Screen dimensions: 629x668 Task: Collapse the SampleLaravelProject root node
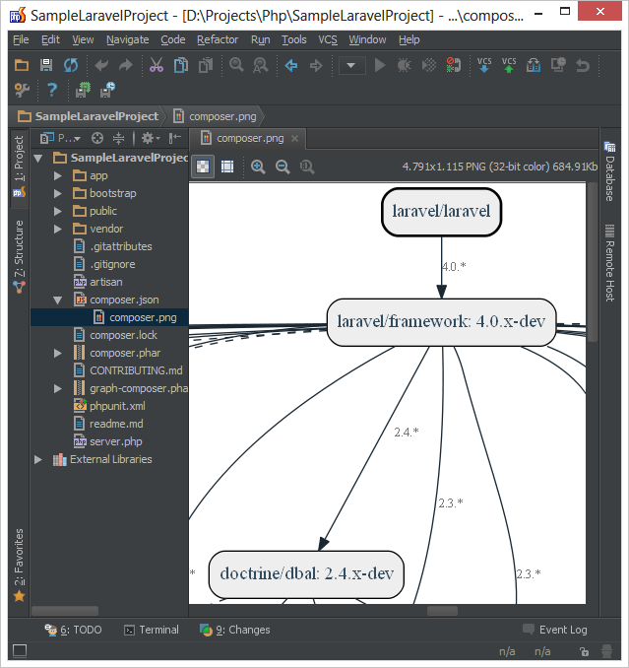(38, 159)
